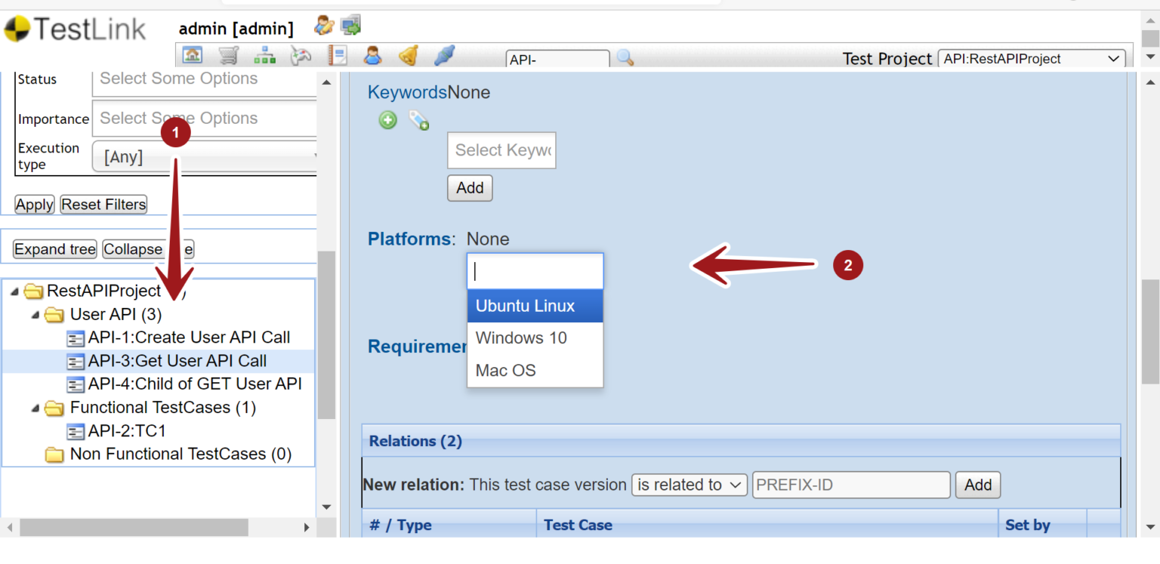
Task: Open test execution gamepad icon
Action: [301, 54]
